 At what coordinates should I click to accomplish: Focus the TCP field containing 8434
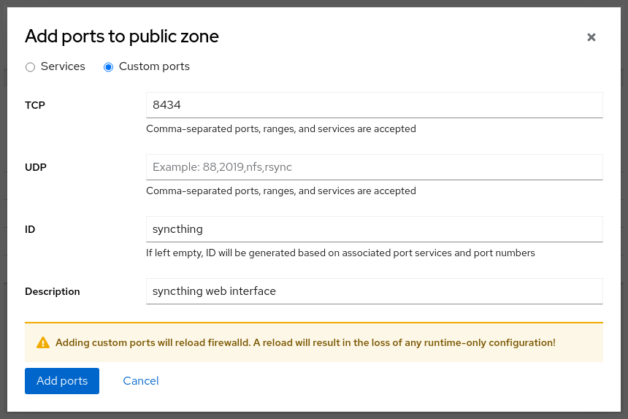pos(374,105)
